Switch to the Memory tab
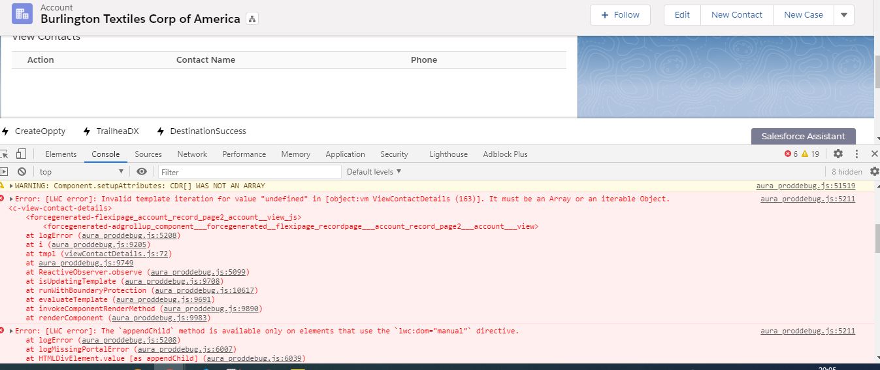 (296, 154)
